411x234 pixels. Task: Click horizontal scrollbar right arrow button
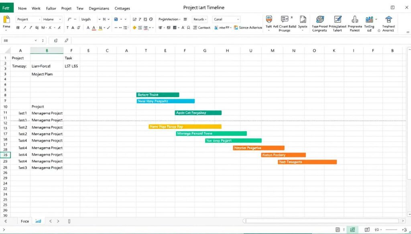(403, 221)
